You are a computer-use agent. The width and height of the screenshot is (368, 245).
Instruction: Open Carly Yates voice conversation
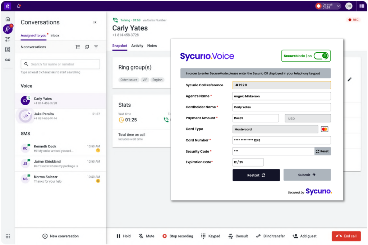[60, 101]
